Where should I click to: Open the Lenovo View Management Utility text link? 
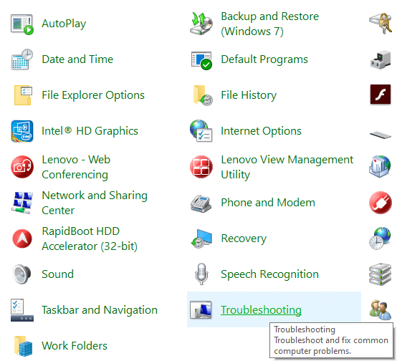tap(287, 167)
